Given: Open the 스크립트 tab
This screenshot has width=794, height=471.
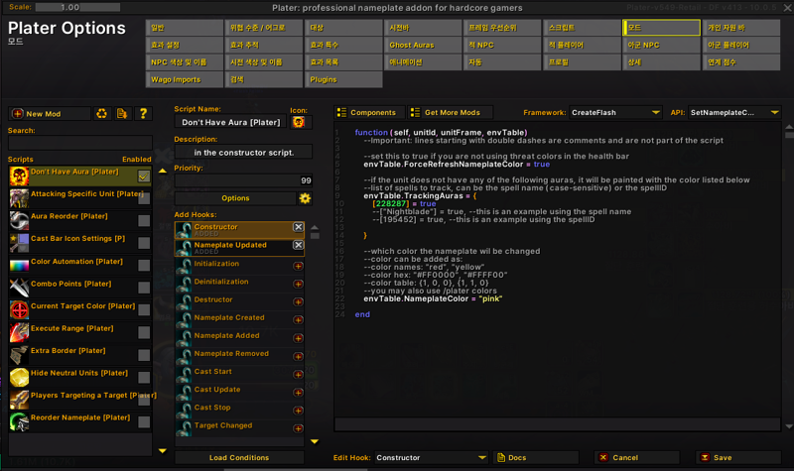Looking at the screenshot, I should pyautogui.click(x=582, y=28).
